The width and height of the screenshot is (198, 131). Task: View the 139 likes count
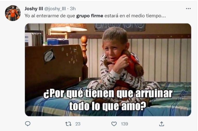point(125,124)
